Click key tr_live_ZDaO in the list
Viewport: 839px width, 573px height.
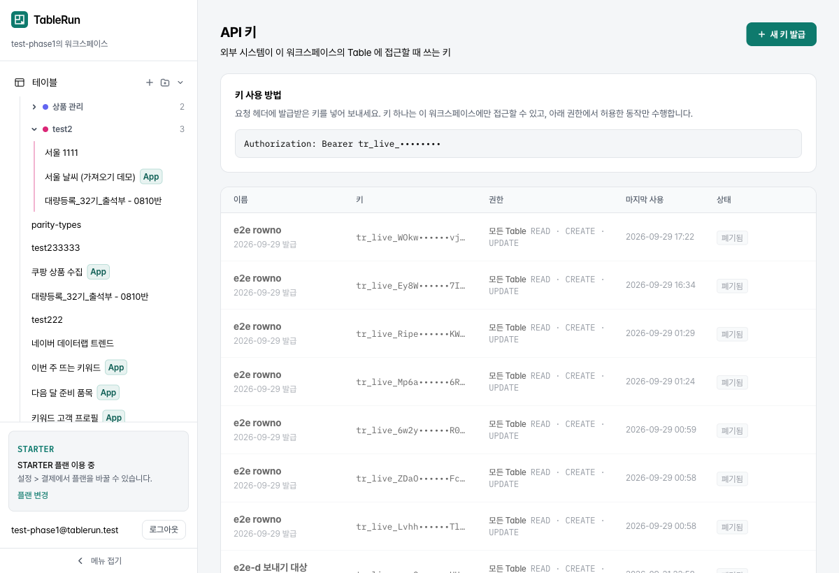[410, 479]
